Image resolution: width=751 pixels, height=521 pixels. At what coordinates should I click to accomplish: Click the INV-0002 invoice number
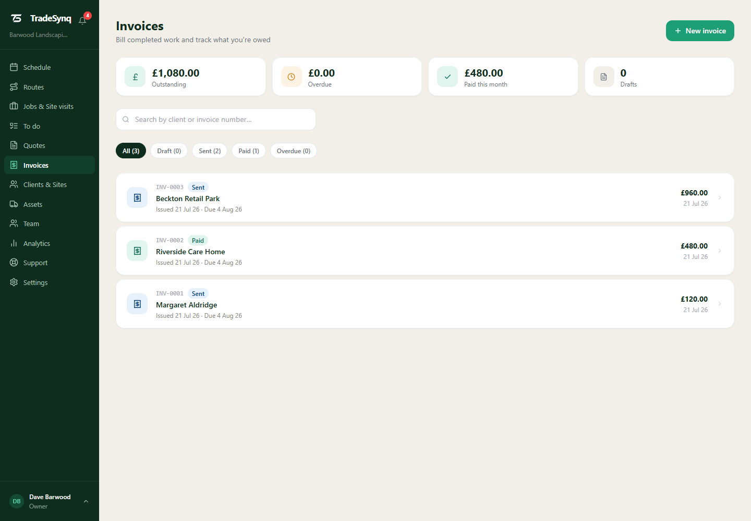pyautogui.click(x=169, y=240)
